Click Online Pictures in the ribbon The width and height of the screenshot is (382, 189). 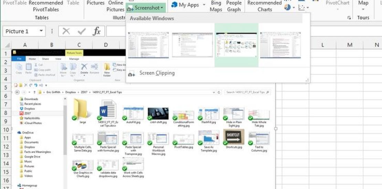[115, 6]
